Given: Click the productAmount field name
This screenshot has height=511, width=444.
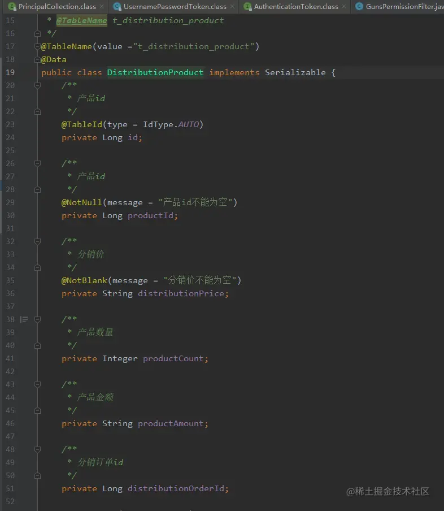Looking at the screenshot, I should [171, 423].
